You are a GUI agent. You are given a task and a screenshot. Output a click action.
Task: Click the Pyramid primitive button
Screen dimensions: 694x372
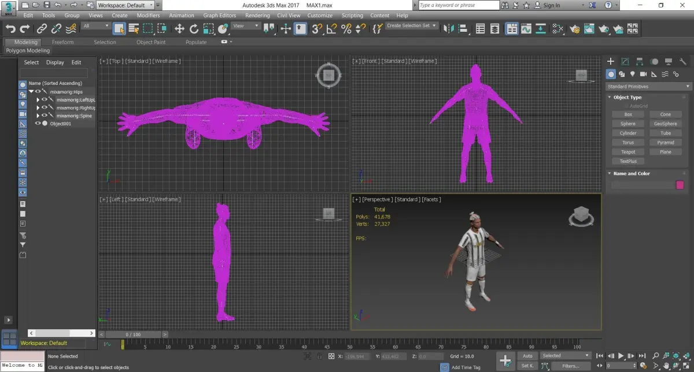[666, 143]
